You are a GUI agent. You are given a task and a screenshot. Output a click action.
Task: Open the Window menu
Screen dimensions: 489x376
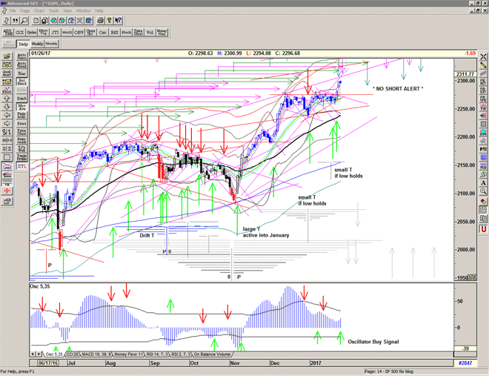click(x=84, y=11)
